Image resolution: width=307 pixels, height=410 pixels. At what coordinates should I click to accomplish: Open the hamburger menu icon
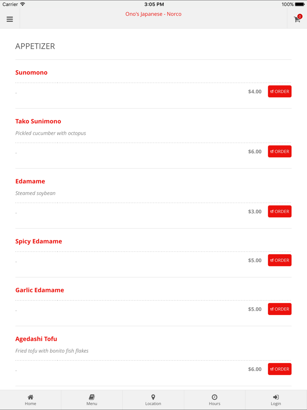10,19
